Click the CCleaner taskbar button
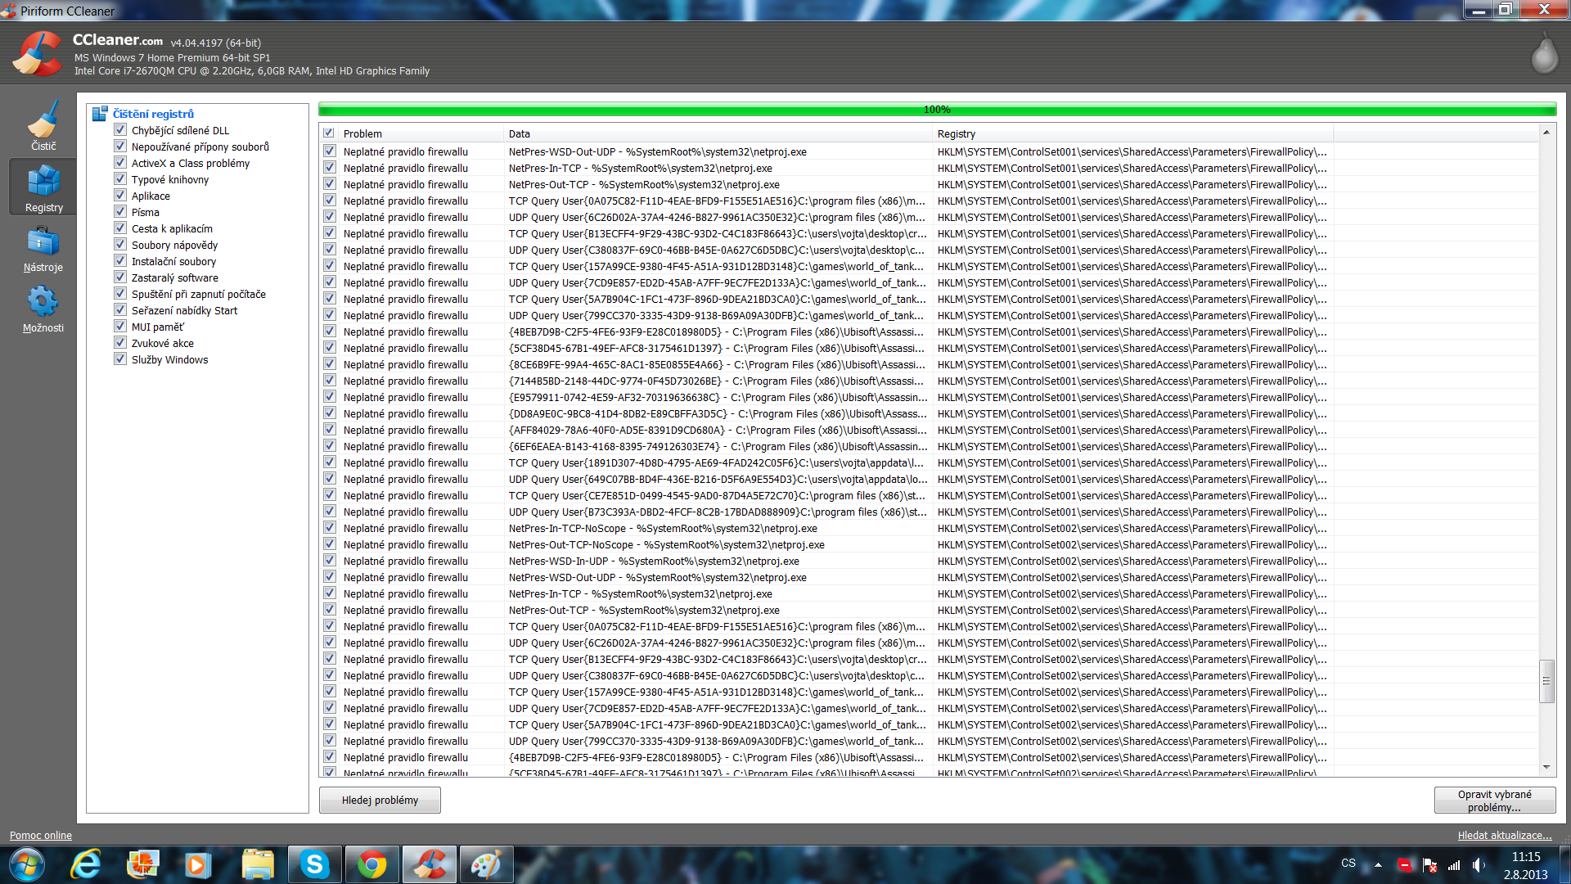1571x884 pixels. pos(429,864)
